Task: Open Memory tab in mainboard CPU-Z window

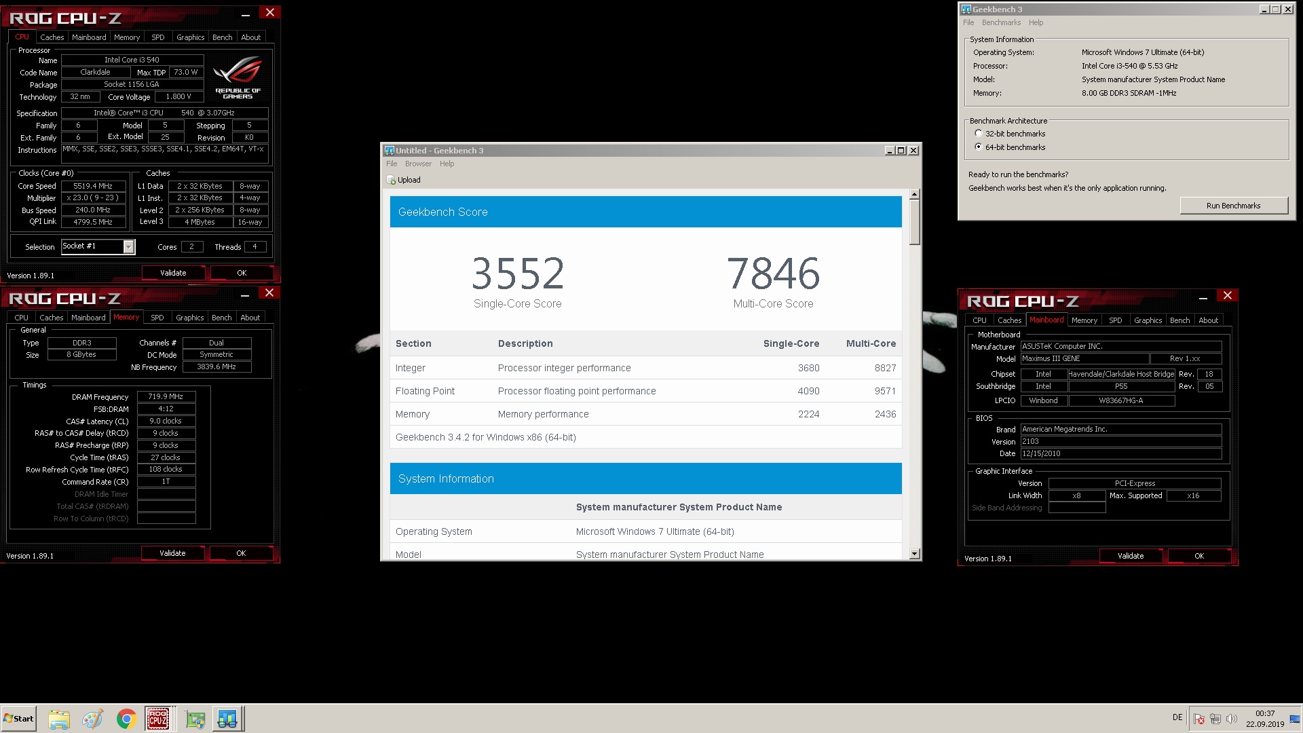Action: click(x=1084, y=320)
